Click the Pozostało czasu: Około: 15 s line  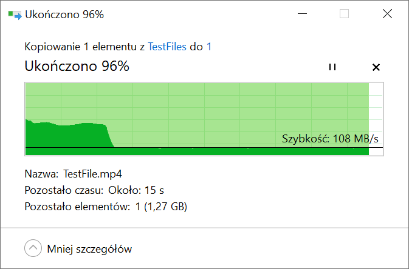tap(94, 190)
